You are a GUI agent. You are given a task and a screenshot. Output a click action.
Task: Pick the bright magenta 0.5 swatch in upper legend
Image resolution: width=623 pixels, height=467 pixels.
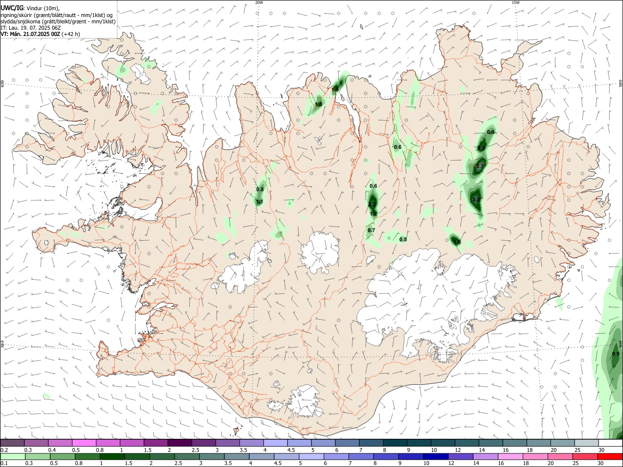[84, 443]
